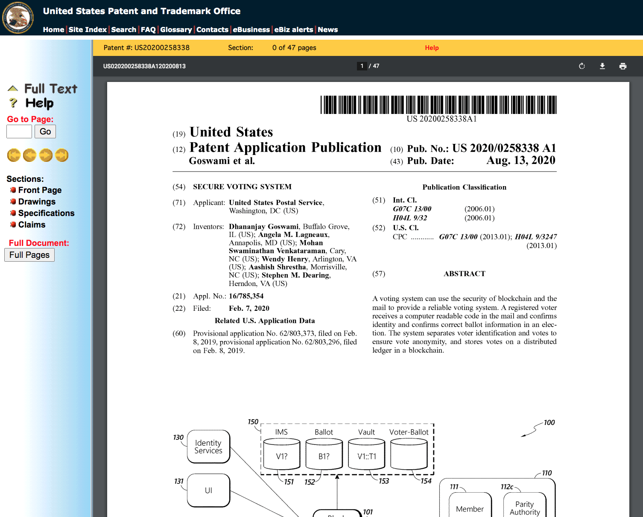Click the Claims red bullet
643x517 pixels.
[x=13, y=225]
